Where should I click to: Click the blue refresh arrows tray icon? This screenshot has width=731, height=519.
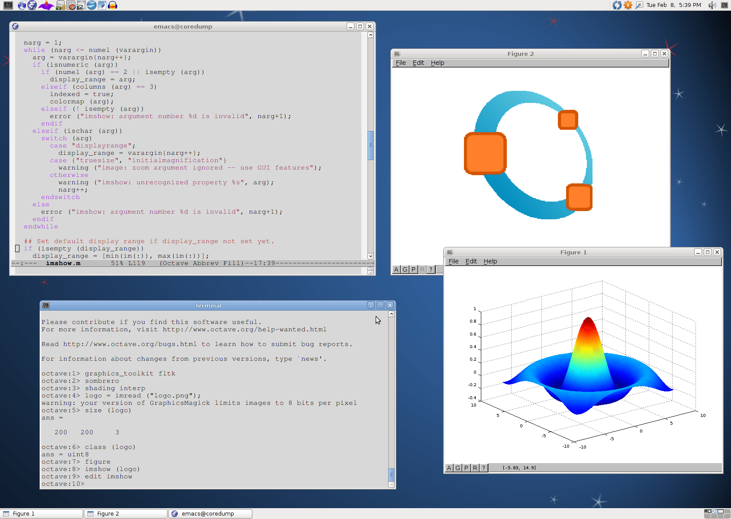617,5
